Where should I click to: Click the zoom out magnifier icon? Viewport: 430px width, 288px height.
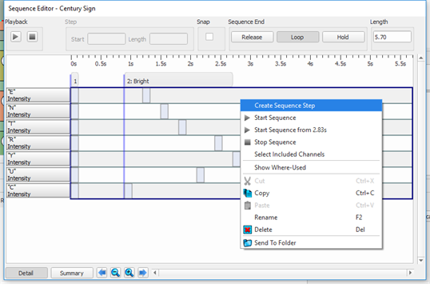point(115,273)
